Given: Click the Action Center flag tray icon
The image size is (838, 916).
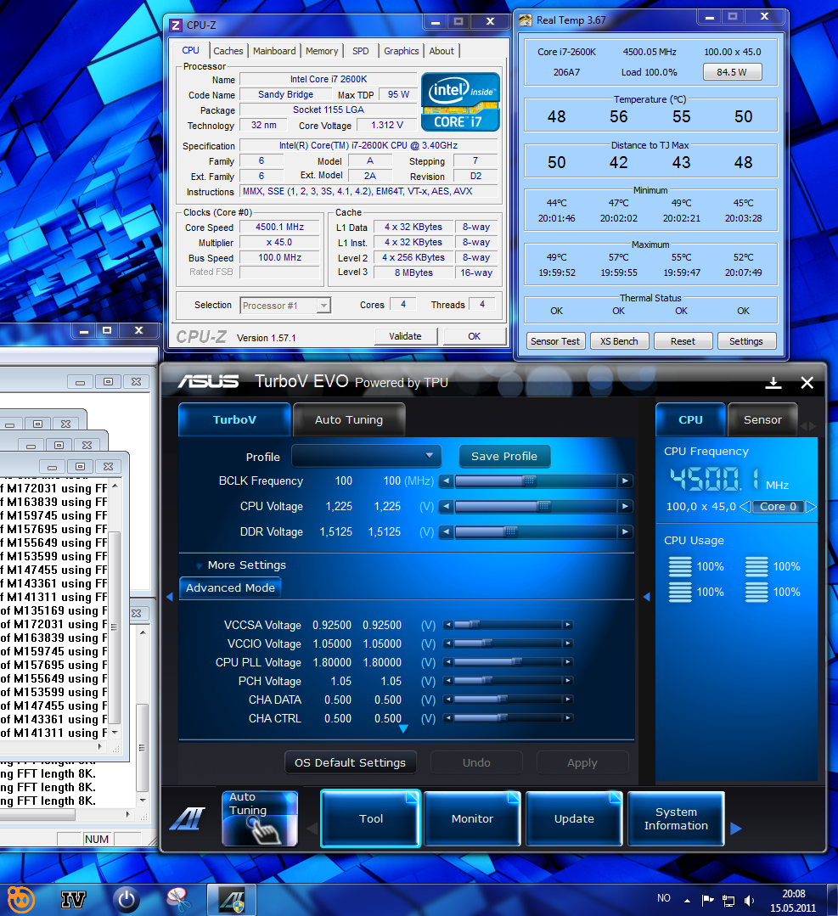Looking at the screenshot, I should (708, 900).
